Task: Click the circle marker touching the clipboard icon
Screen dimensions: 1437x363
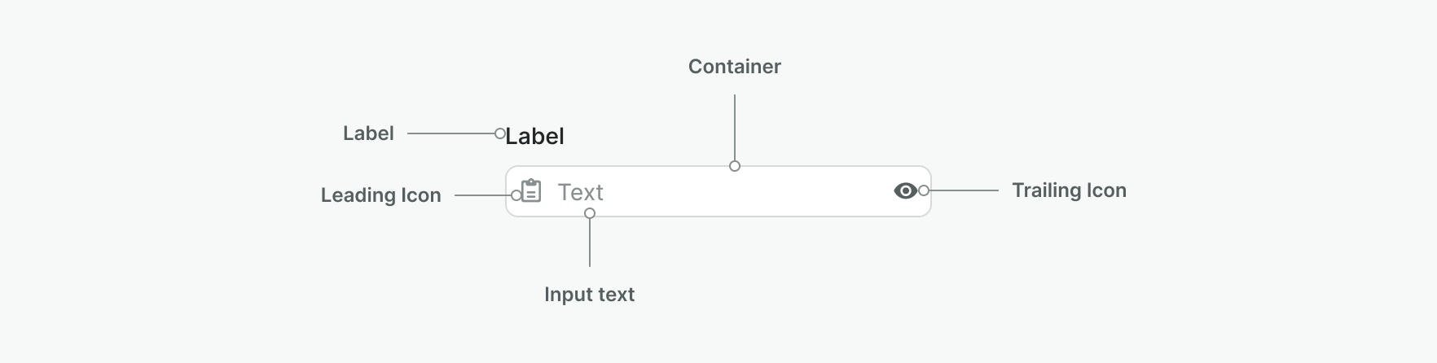Action: coord(516,195)
